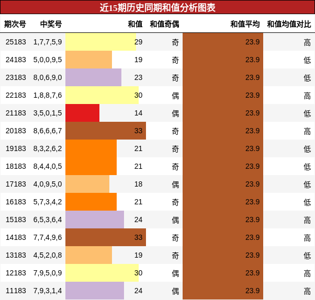
Task: Select period number 15183
Action: point(16,220)
